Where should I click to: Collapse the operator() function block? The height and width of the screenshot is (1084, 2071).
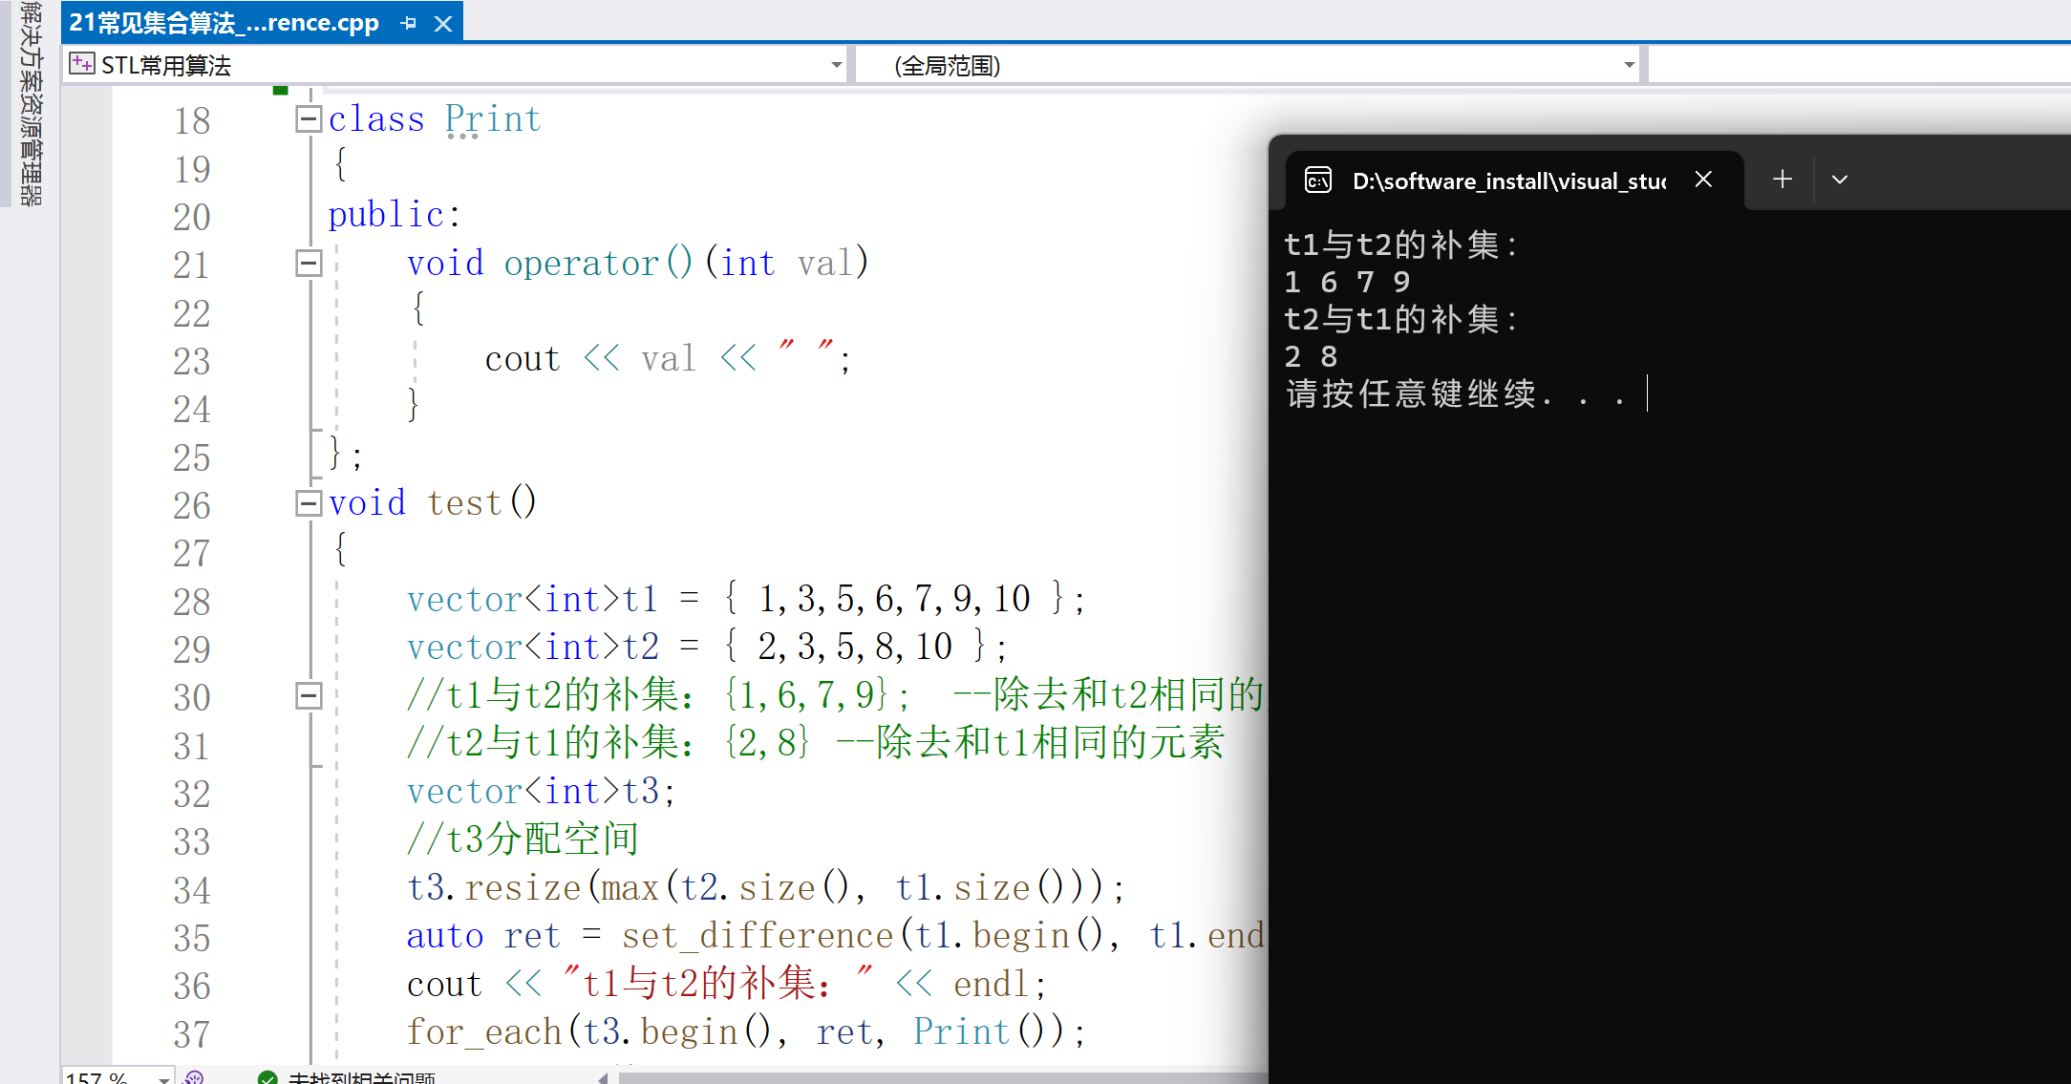308,263
